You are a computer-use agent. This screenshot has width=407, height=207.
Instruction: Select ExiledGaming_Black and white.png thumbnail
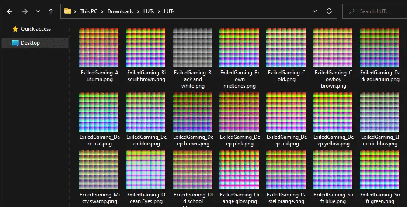192,48
